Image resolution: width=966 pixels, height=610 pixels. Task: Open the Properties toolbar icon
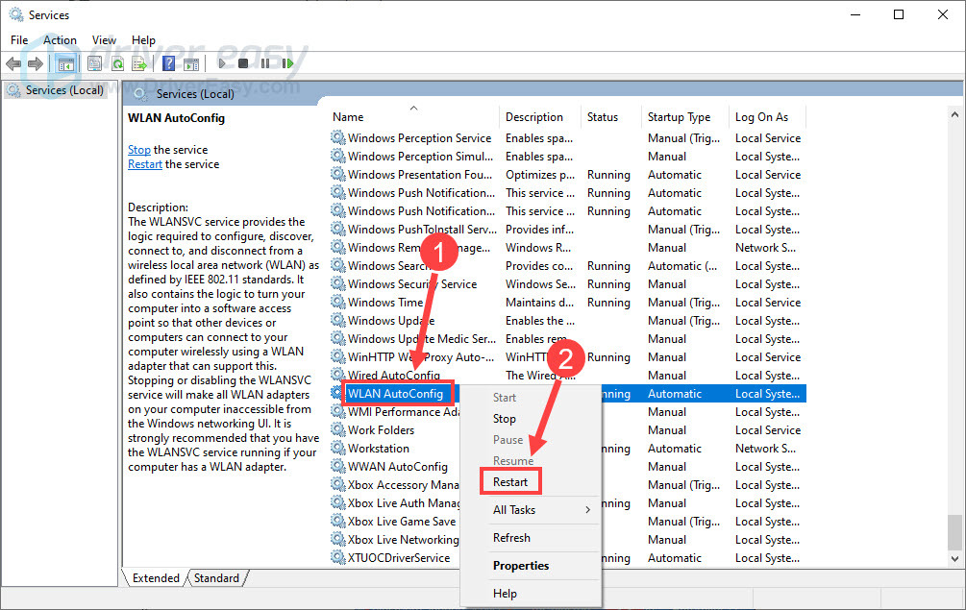click(x=95, y=62)
